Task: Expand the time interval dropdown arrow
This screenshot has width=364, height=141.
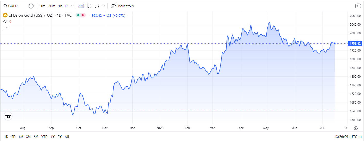Action: pyautogui.click(x=72, y=6)
